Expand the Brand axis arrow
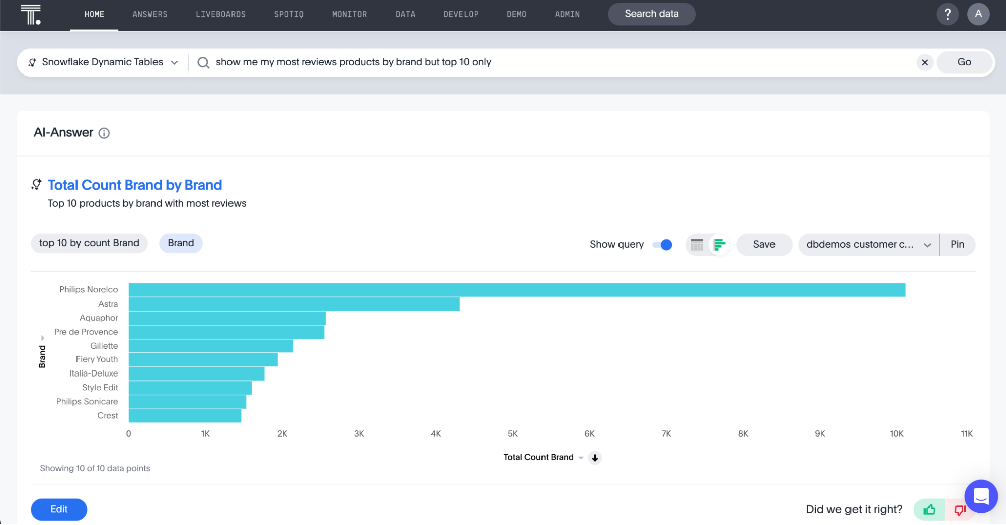Image resolution: width=1006 pixels, height=525 pixels. pos(43,338)
